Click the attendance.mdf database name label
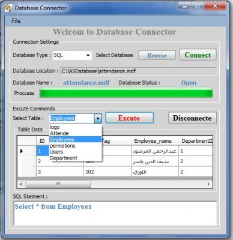233x240 pixels. (86, 83)
